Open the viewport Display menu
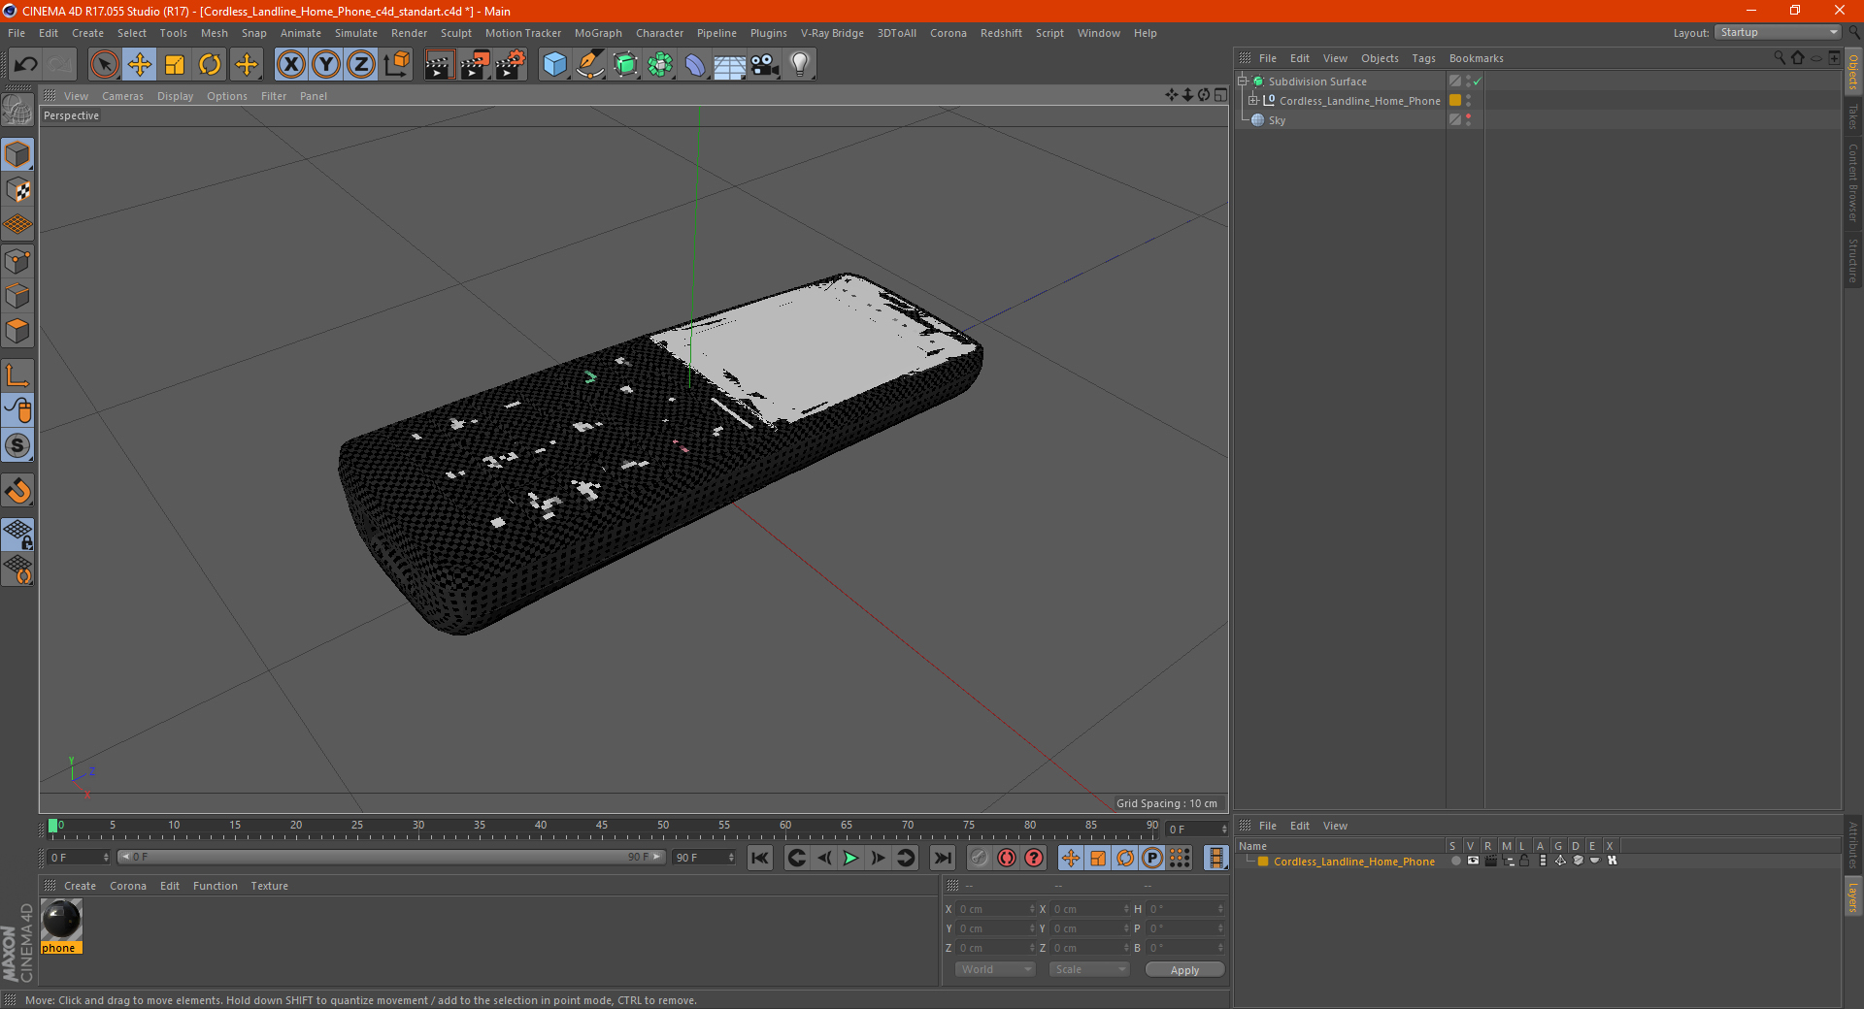 [x=175, y=96]
